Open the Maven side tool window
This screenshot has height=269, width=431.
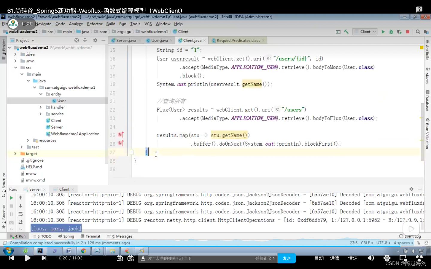point(427,75)
